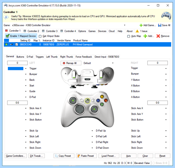Click the Clear button
The image size is (175, 168).
pos(145,156)
